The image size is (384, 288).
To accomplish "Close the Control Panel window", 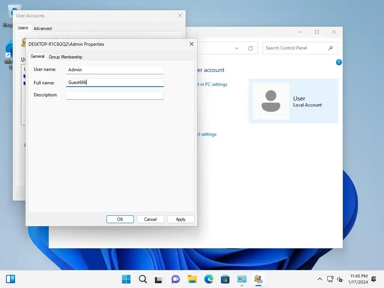I will tap(334, 32).
